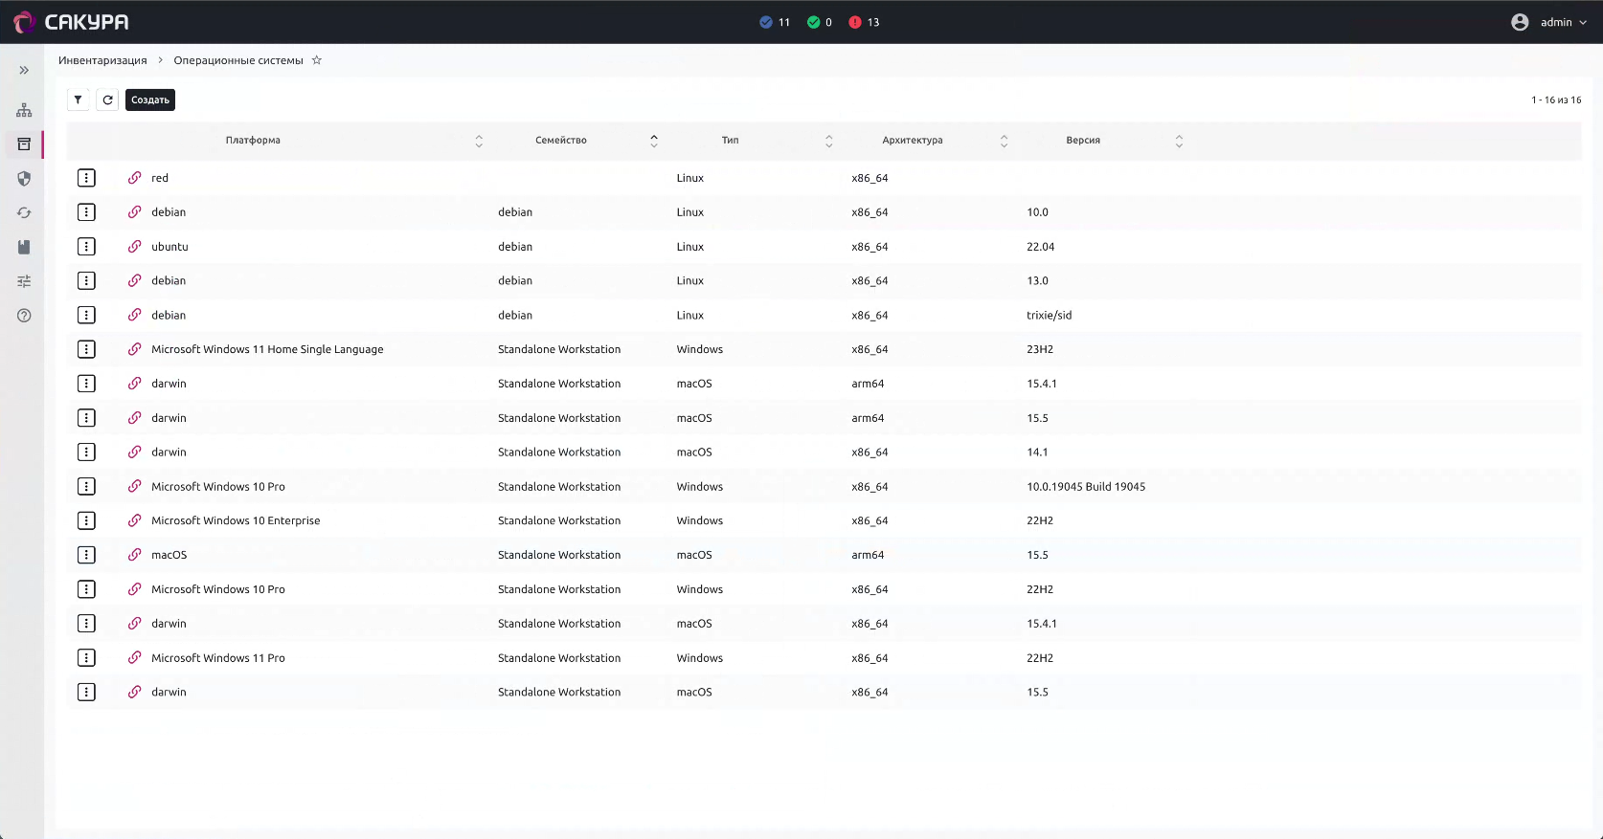This screenshot has height=839, width=1603.
Task: Open the three-dot row menu for the macOS platform
Action: [86, 555]
